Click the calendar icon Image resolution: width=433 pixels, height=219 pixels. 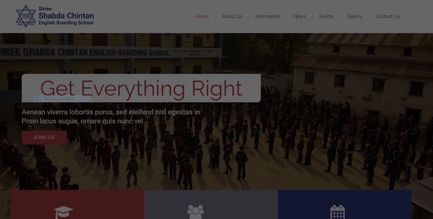pos(338,212)
